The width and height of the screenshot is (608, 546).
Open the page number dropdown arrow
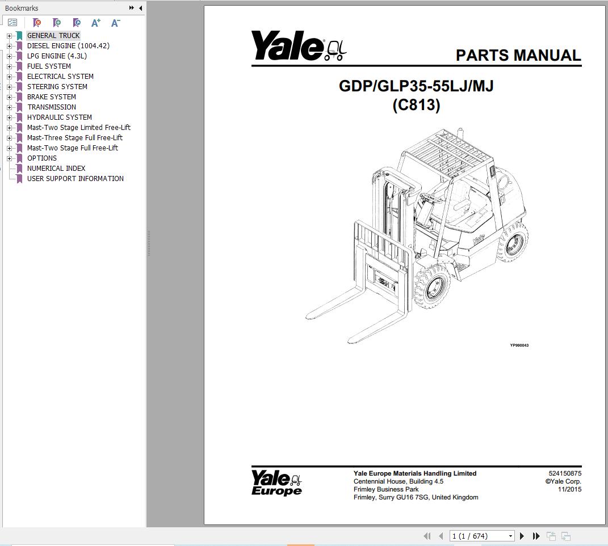(510, 535)
